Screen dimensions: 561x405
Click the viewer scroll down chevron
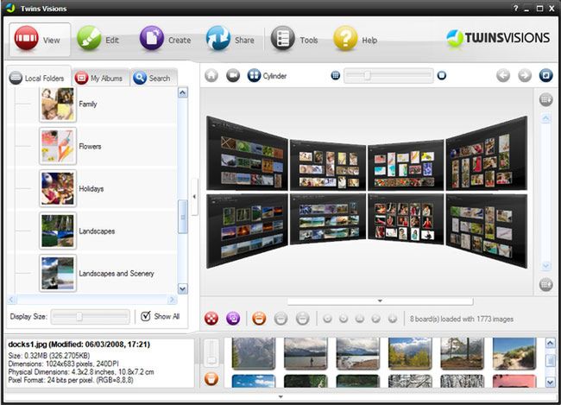click(x=546, y=266)
